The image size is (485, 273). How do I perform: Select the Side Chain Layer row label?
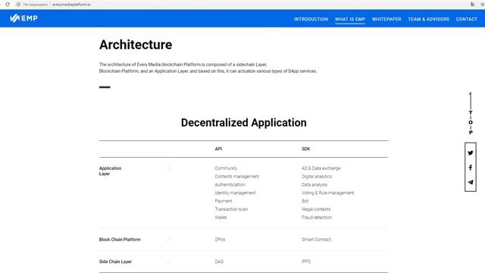point(115,262)
